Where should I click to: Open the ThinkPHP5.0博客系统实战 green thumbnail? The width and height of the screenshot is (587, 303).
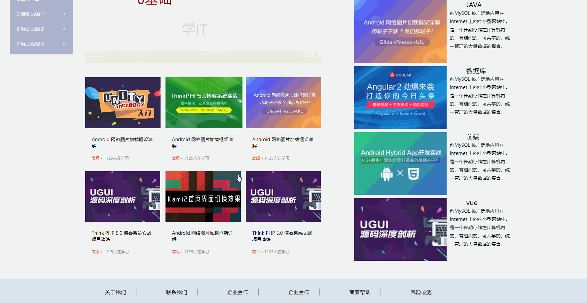204,103
